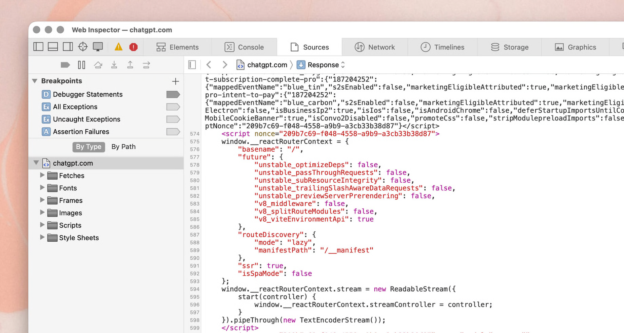Select the Uncaught Exceptions row
The image size is (624, 333).
(106, 119)
